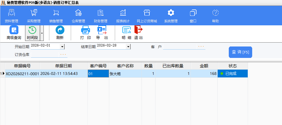Viewport: 282px width, 125px height.
Task: Export data using the 导出 icon
Action: (x=102, y=33)
